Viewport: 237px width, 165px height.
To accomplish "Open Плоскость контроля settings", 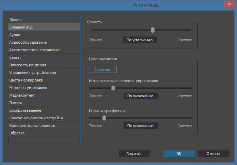I will 44,65.
